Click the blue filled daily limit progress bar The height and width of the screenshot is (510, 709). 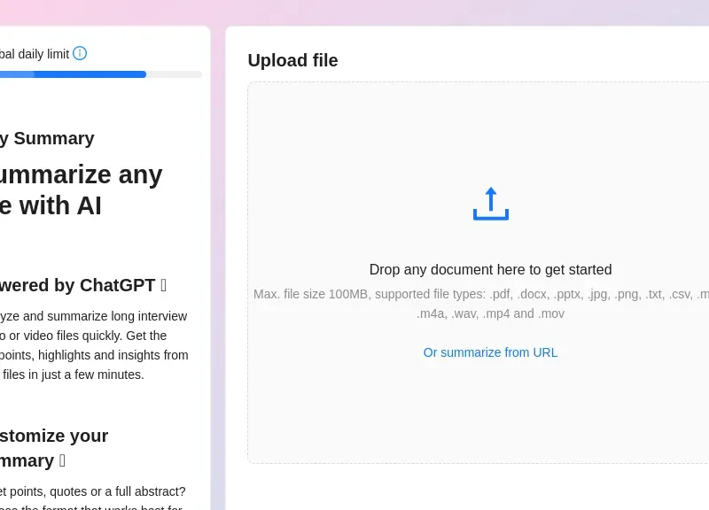[89, 74]
